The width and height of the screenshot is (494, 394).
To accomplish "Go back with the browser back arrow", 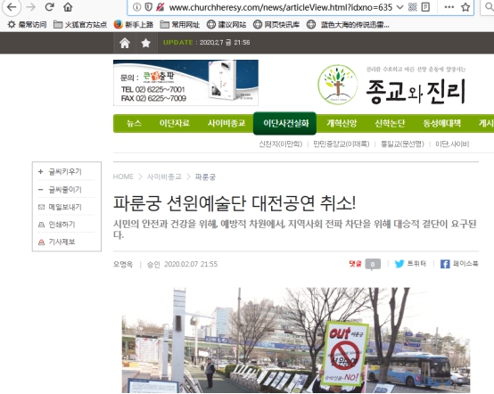I will (x=12, y=7).
